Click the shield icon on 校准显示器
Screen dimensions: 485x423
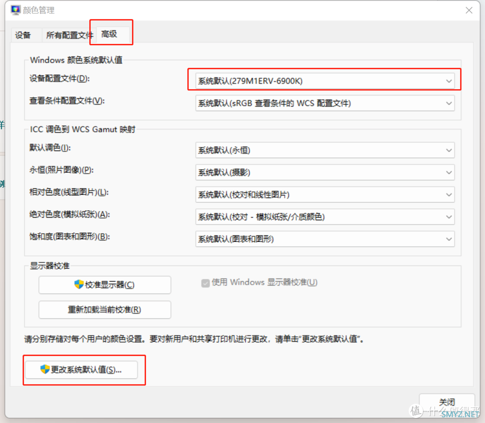(x=79, y=284)
